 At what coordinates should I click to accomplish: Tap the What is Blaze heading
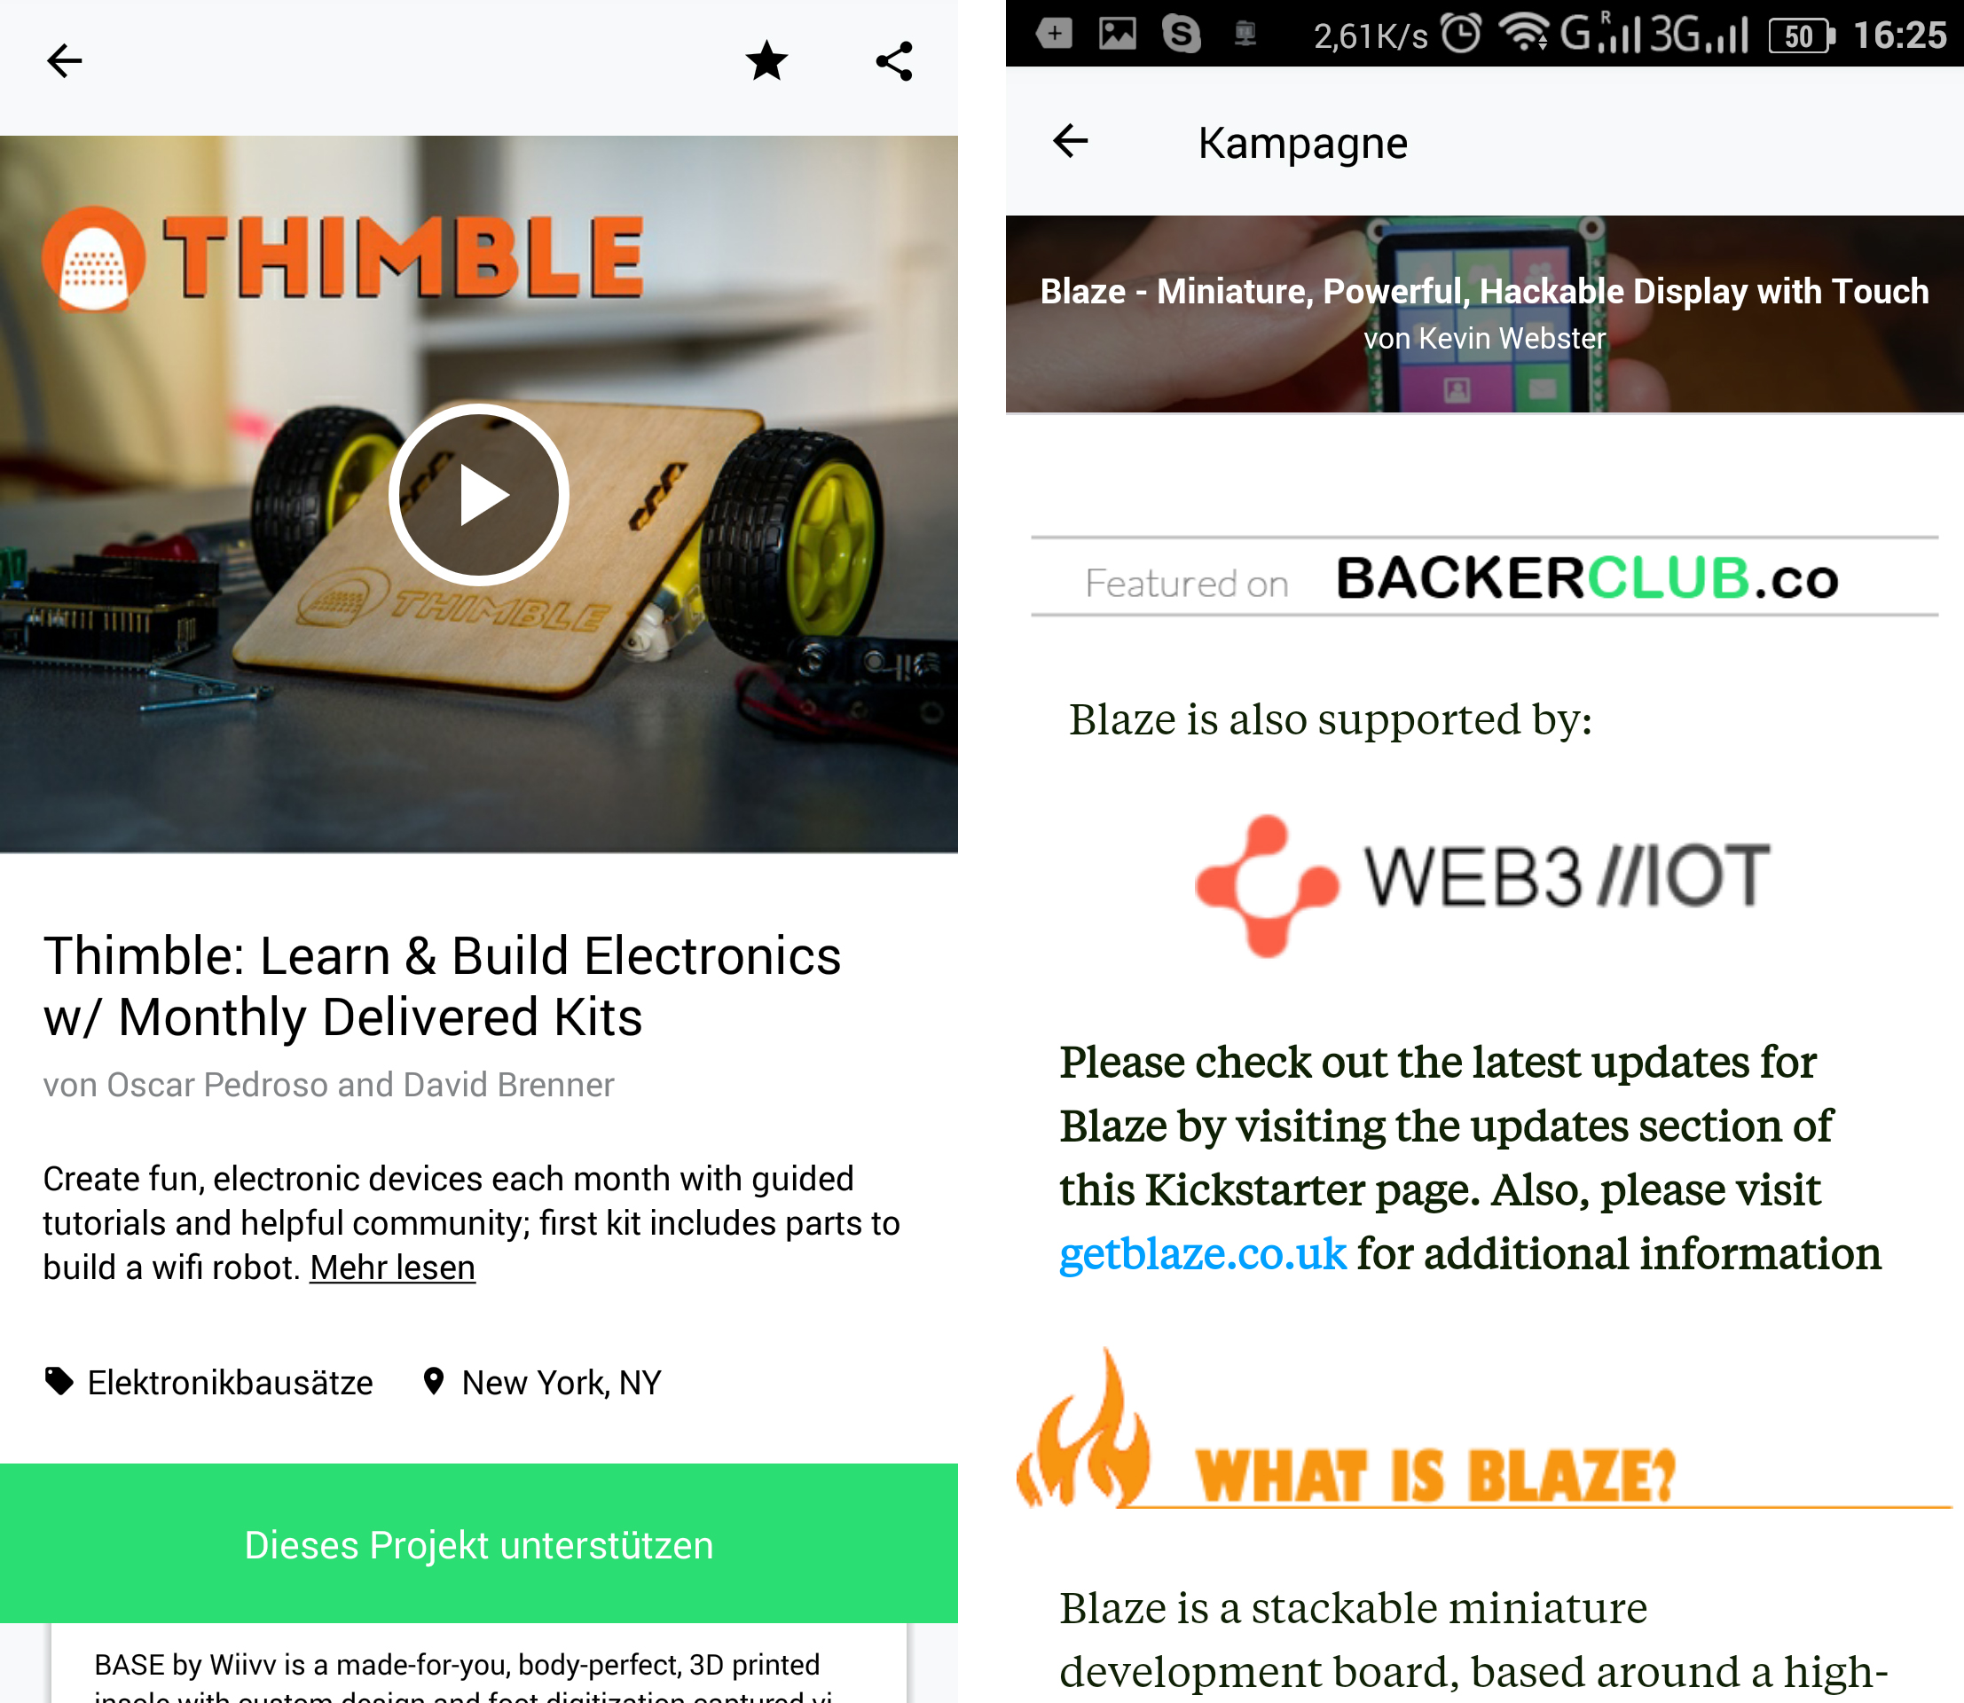1434,1475
